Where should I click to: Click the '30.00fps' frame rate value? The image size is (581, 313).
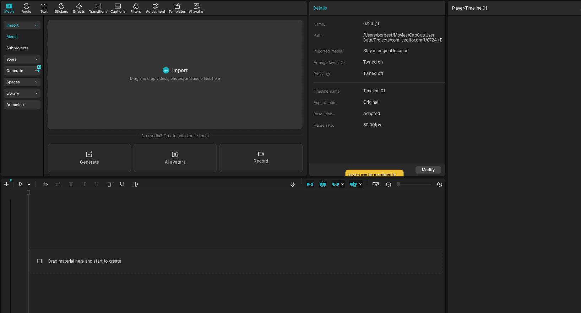click(x=372, y=125)
